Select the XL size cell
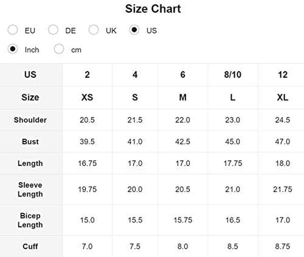The width and height of the screenshot is (304, 257). coord(282,97)
